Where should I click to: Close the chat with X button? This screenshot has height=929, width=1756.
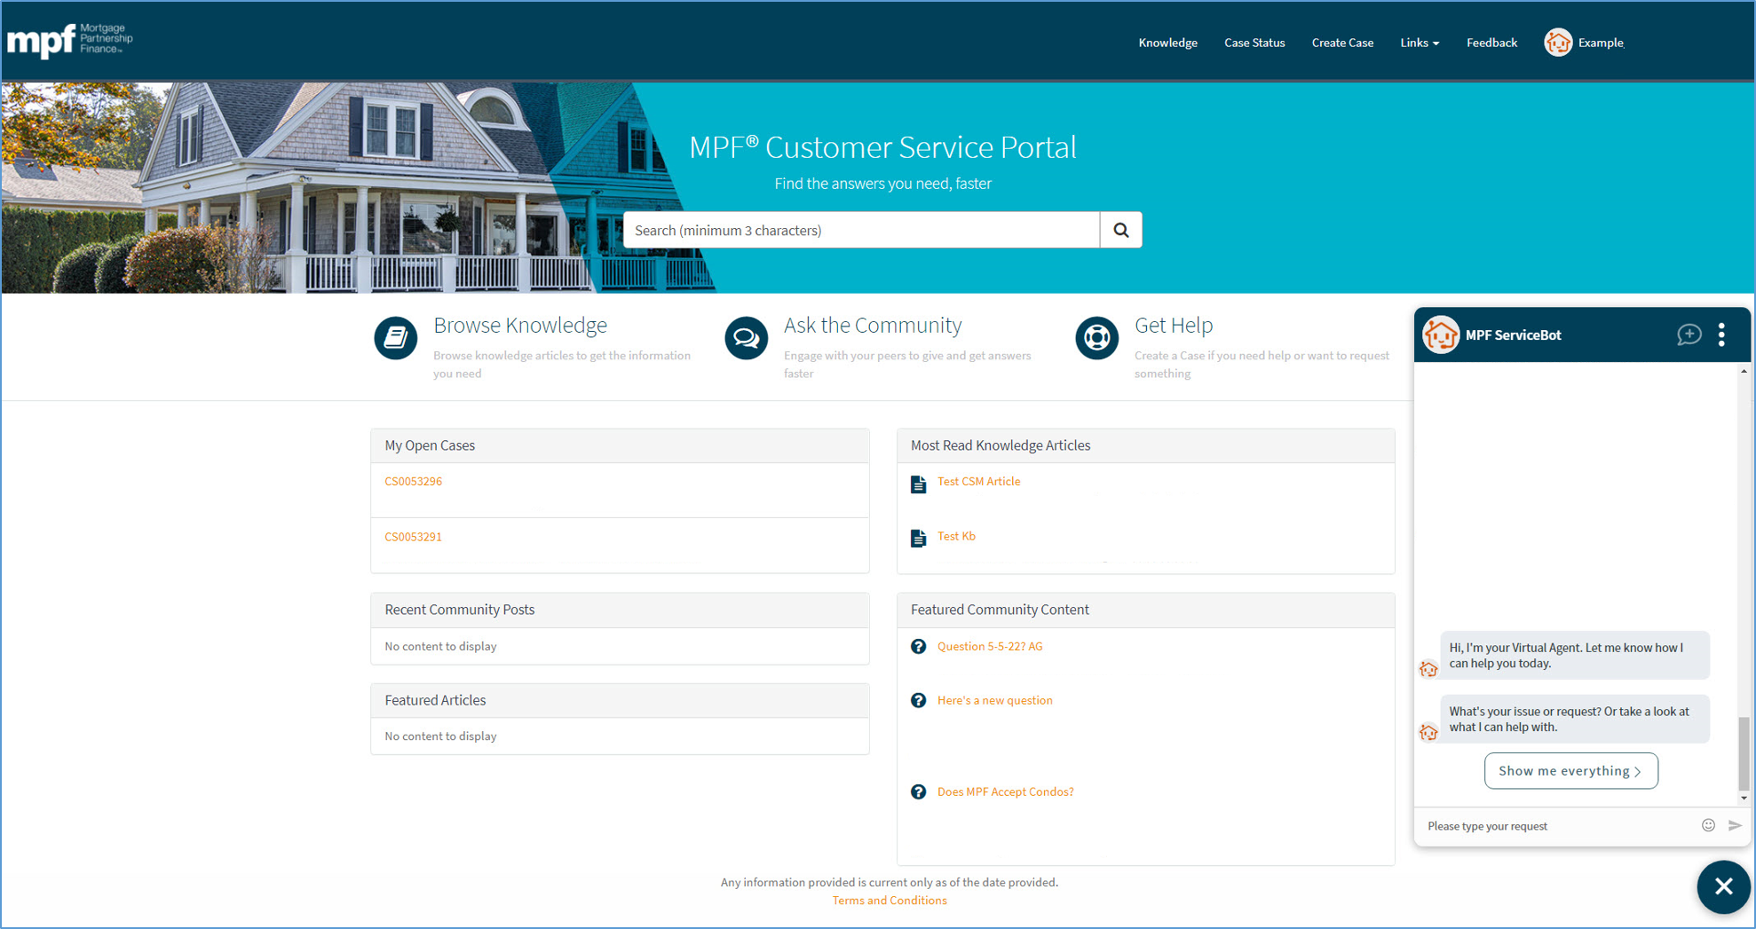point(1723,886)
